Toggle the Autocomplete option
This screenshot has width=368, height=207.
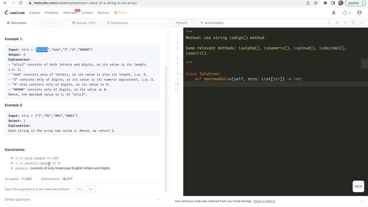point(212,23)
